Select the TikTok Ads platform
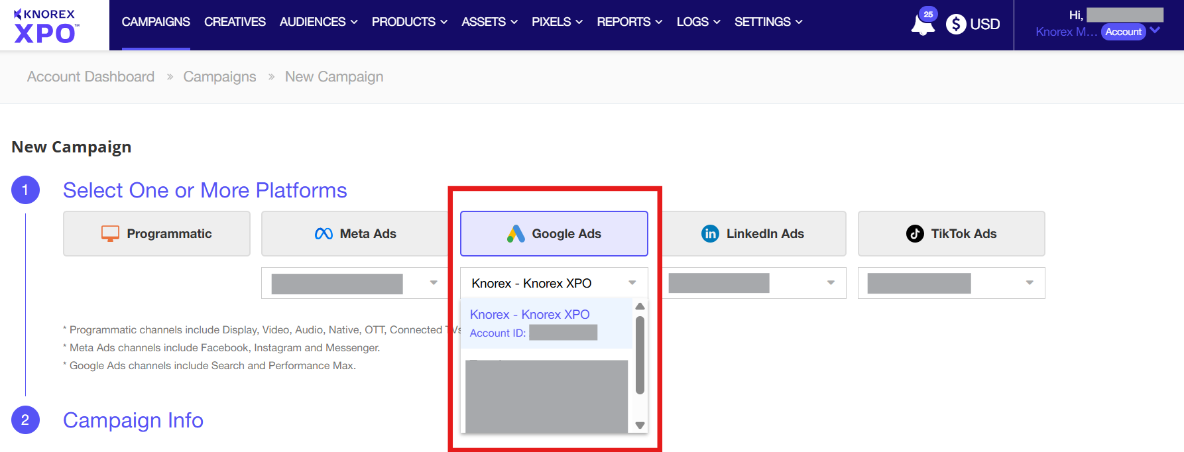Image resolution: width=1184 pixels, height=452 pixels. pos(951,233)
